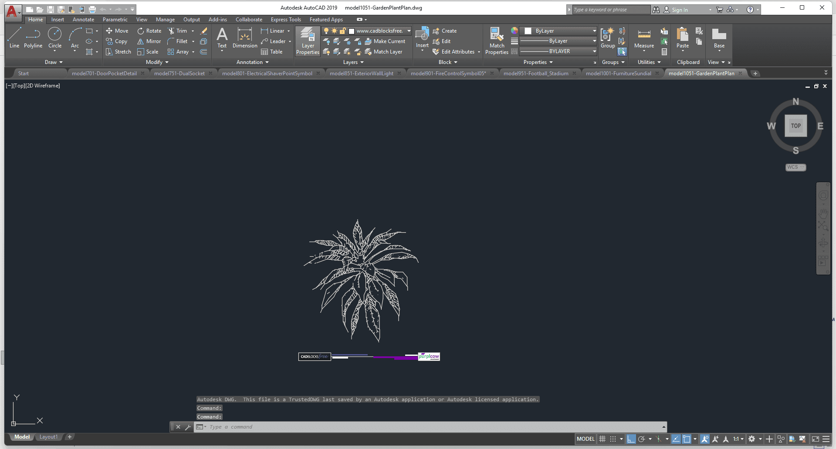Open the layer name dropdown

point(409,31)
